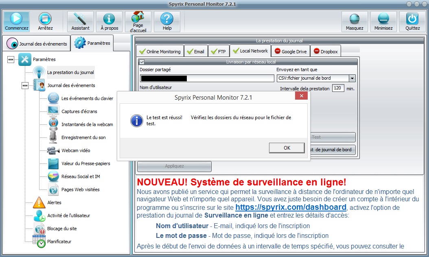The width and height of the screenshot is (429, 257).
Task: Open Pages Web visitées globe icon
Action: coord(53,189)
